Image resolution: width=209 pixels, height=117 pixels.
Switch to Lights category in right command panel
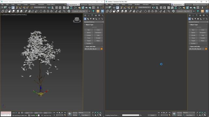click(x=195, y=19)
